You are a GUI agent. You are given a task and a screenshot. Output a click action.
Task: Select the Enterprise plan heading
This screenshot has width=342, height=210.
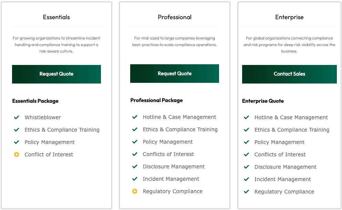coord(289,17)
